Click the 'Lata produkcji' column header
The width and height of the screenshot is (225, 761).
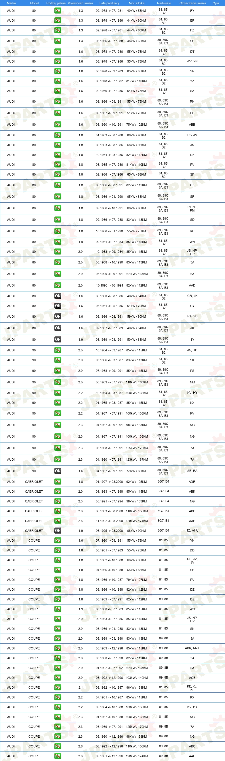pos(109,3)
